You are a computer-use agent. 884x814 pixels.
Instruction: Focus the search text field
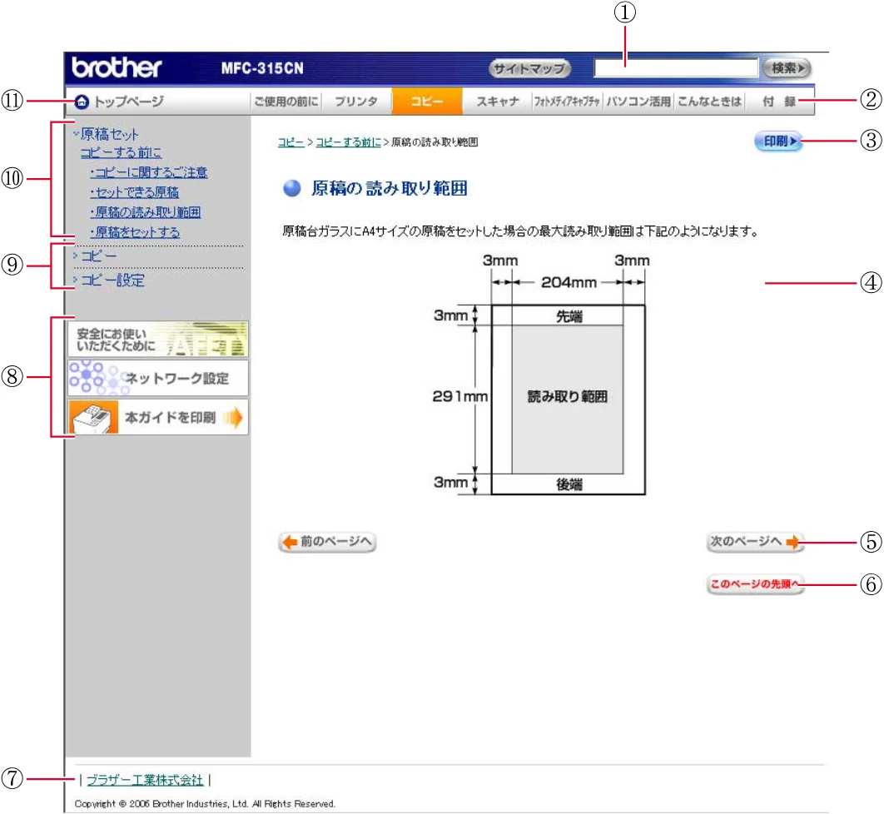coord(675,68)
